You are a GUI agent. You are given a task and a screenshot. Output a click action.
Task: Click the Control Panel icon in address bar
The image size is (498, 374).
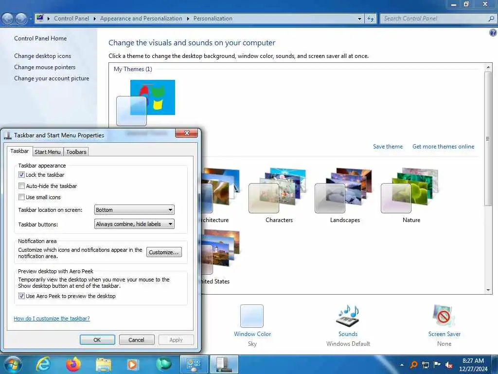click(40, 18)
